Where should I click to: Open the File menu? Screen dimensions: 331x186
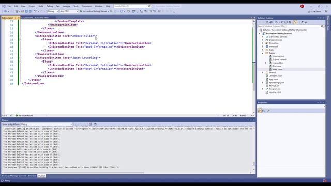click(9, 6)
